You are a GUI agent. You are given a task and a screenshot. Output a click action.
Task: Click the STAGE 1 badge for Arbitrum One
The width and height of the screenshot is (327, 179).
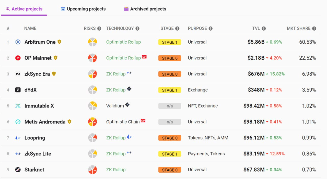click(x=170, y=42)
